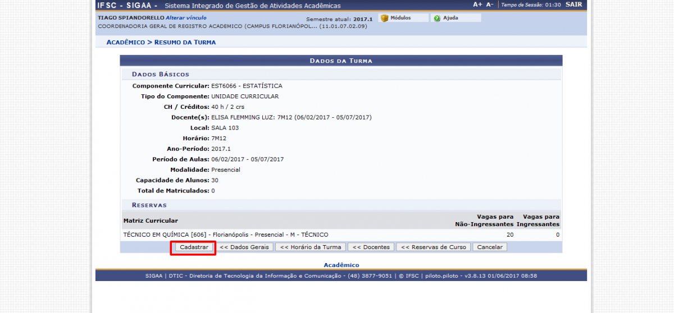Open << Reservas de Curso step
674x313 pixels.
click(x=433, y=247)
